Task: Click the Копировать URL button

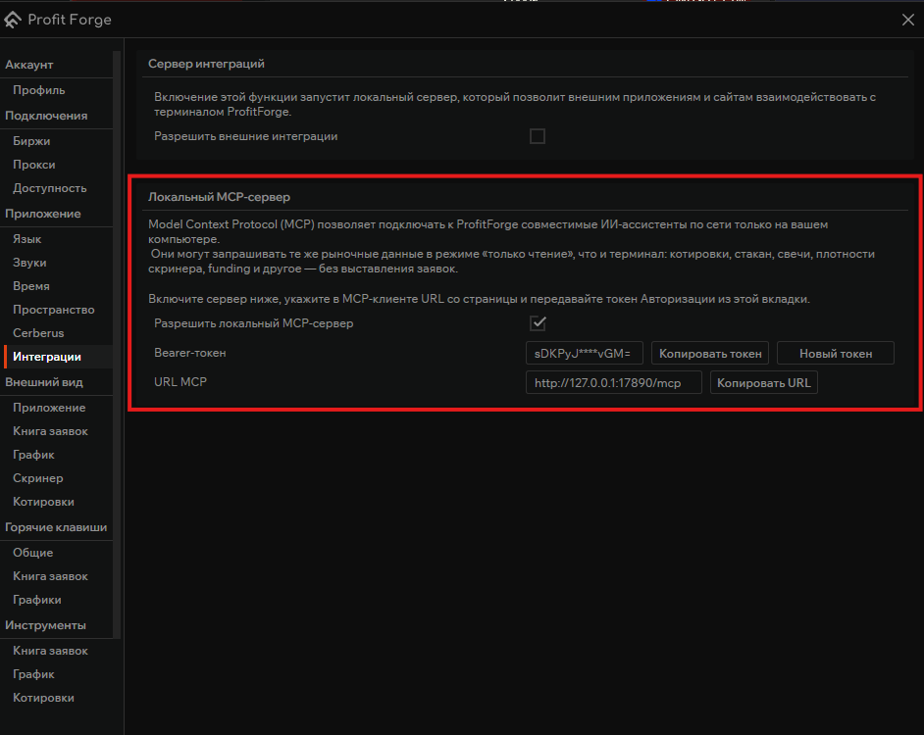Action: [764, 383]
